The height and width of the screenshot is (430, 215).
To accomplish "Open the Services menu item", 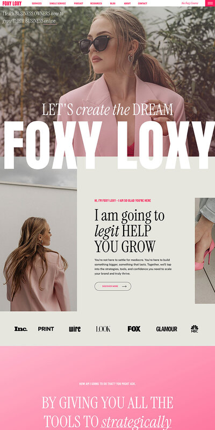I will click(x=37, y=4).
